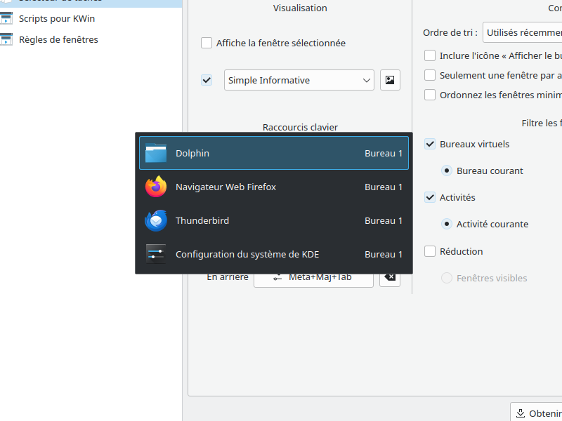
Task: Clear the En arrière shortcut
Action: [x=390, y=279]
